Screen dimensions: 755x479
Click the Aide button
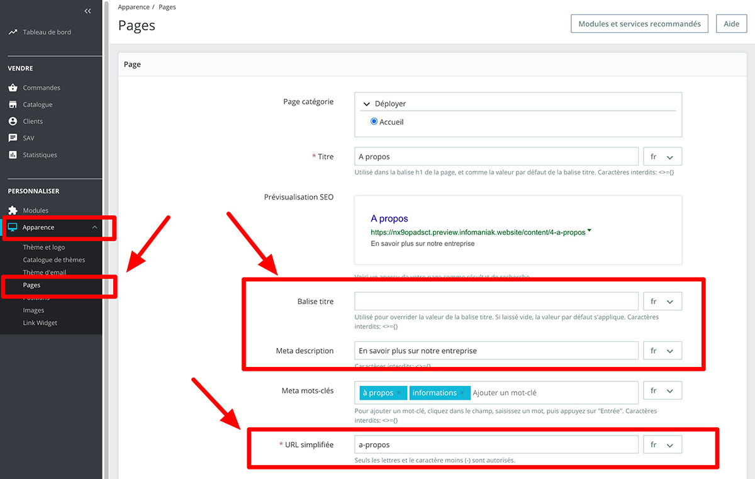tap(731, 24)
